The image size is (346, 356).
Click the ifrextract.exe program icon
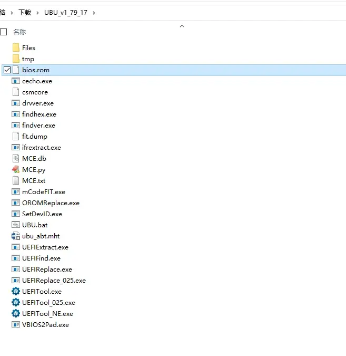(16, 148)
